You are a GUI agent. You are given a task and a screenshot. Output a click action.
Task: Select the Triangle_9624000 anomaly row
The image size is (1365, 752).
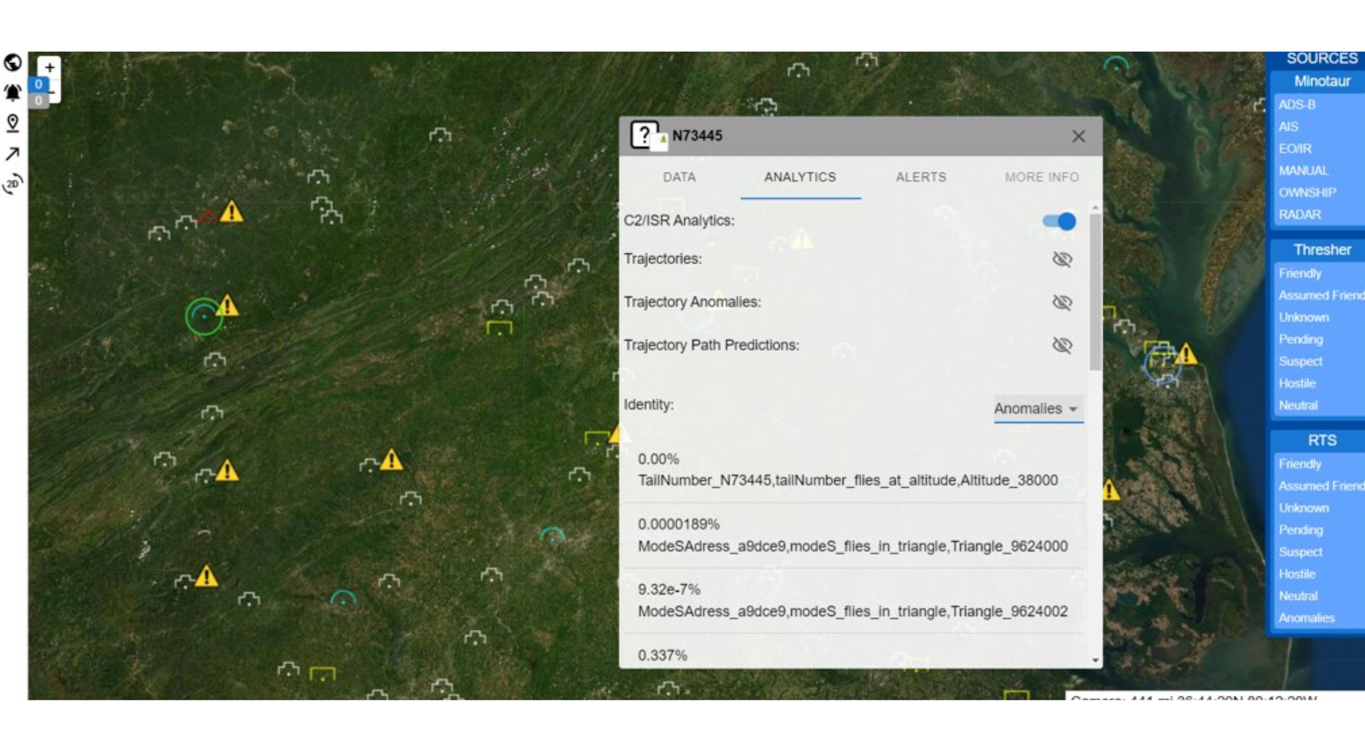[855, 535]
